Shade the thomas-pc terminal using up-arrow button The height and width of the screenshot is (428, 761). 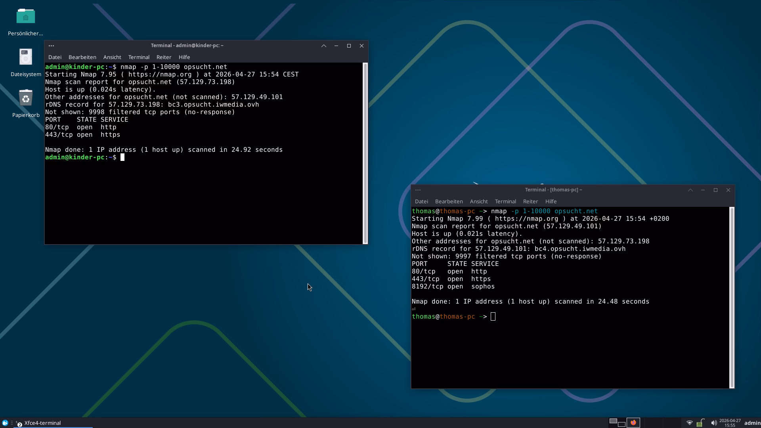click(690, 190)
